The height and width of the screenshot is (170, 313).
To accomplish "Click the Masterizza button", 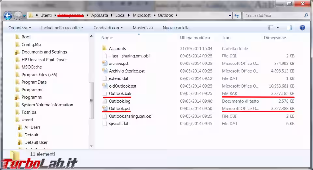I will pos(143,28).
